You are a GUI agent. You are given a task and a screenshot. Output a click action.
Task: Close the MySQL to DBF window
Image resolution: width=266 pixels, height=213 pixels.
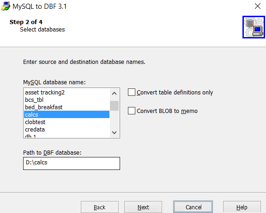258,6
